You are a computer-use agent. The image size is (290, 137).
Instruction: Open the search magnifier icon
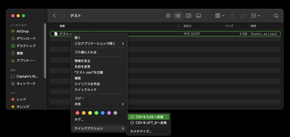point(276,16)
